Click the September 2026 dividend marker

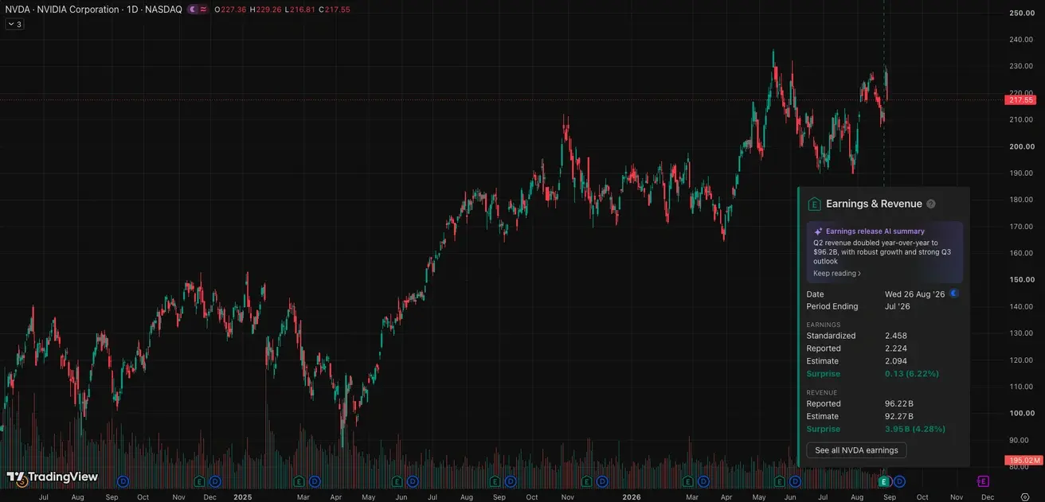point(900,481)
